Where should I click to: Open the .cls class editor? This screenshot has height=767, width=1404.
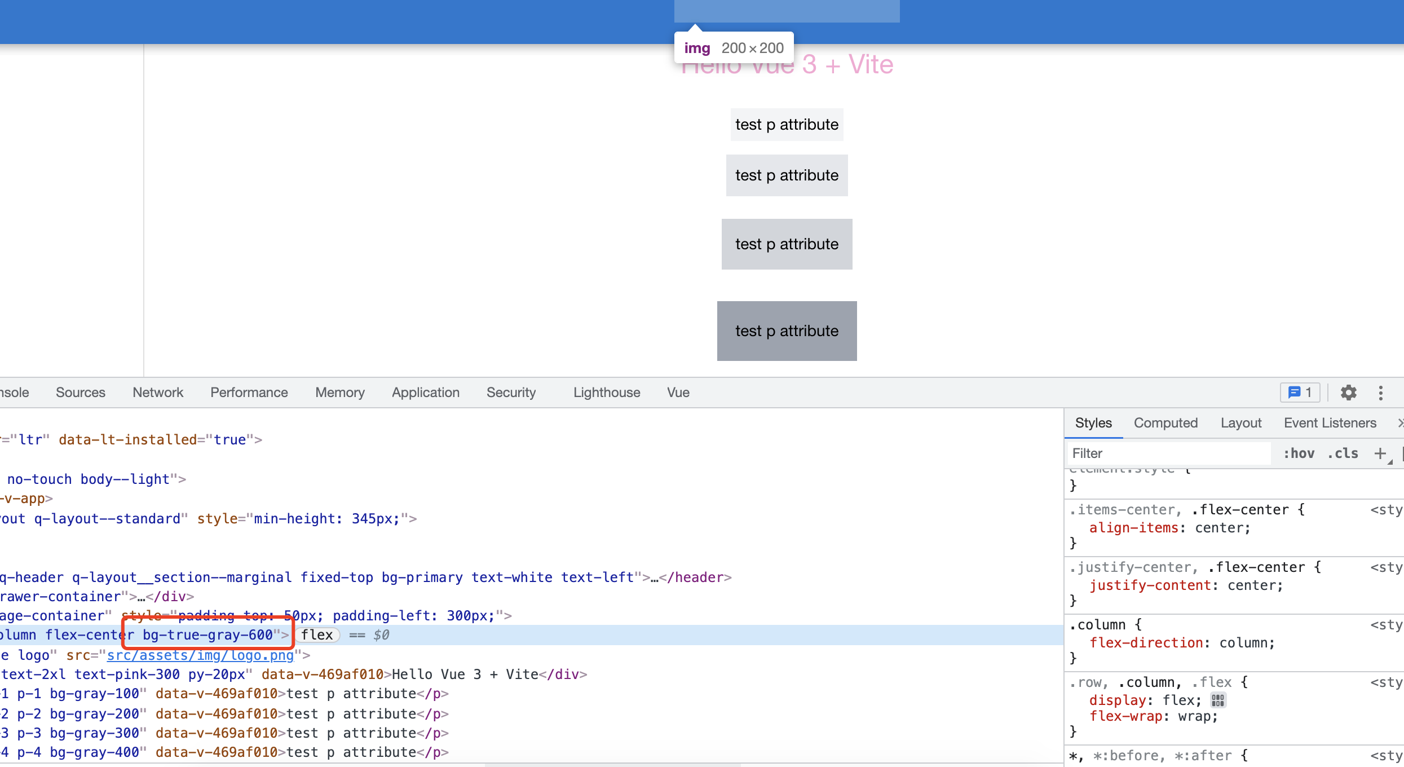tap(1343, 453)
